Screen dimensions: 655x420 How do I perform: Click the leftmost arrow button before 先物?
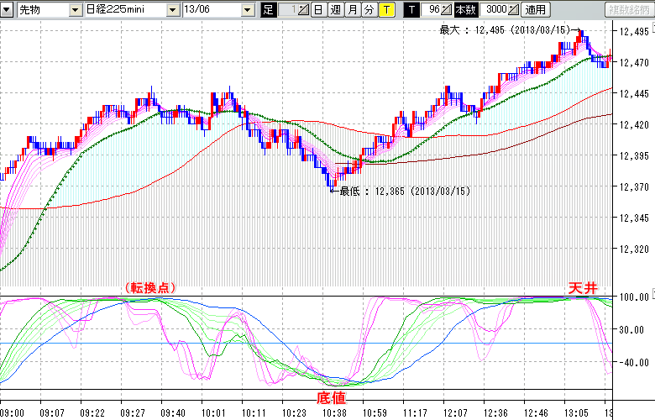(x=8, y=10)
